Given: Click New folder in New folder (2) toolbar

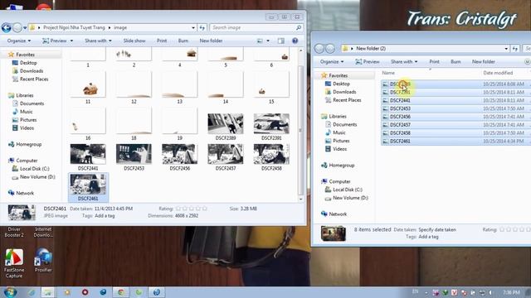Looking at the screenshot, I should coord(483,62).
